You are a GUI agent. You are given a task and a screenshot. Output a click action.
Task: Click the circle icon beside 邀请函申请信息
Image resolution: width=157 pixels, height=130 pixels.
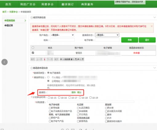31,68
